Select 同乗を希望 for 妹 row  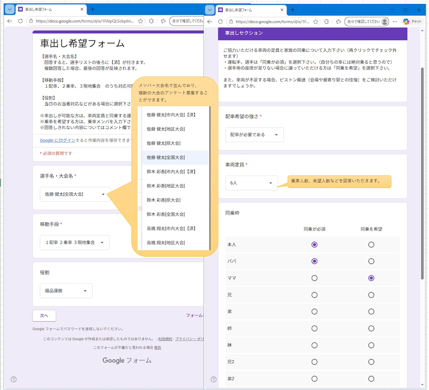click(371, 345)
